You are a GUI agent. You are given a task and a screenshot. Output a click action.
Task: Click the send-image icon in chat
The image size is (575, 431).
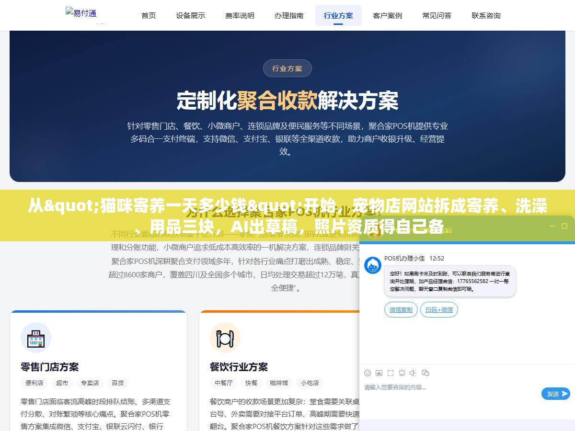pos(379,373)
